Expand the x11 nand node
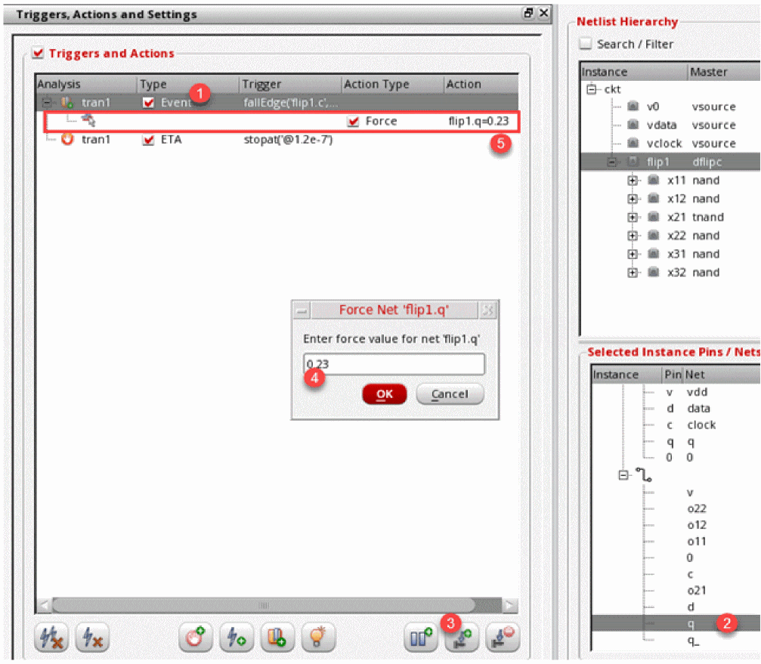Screen dimensions: 761x664 [632, 181]
